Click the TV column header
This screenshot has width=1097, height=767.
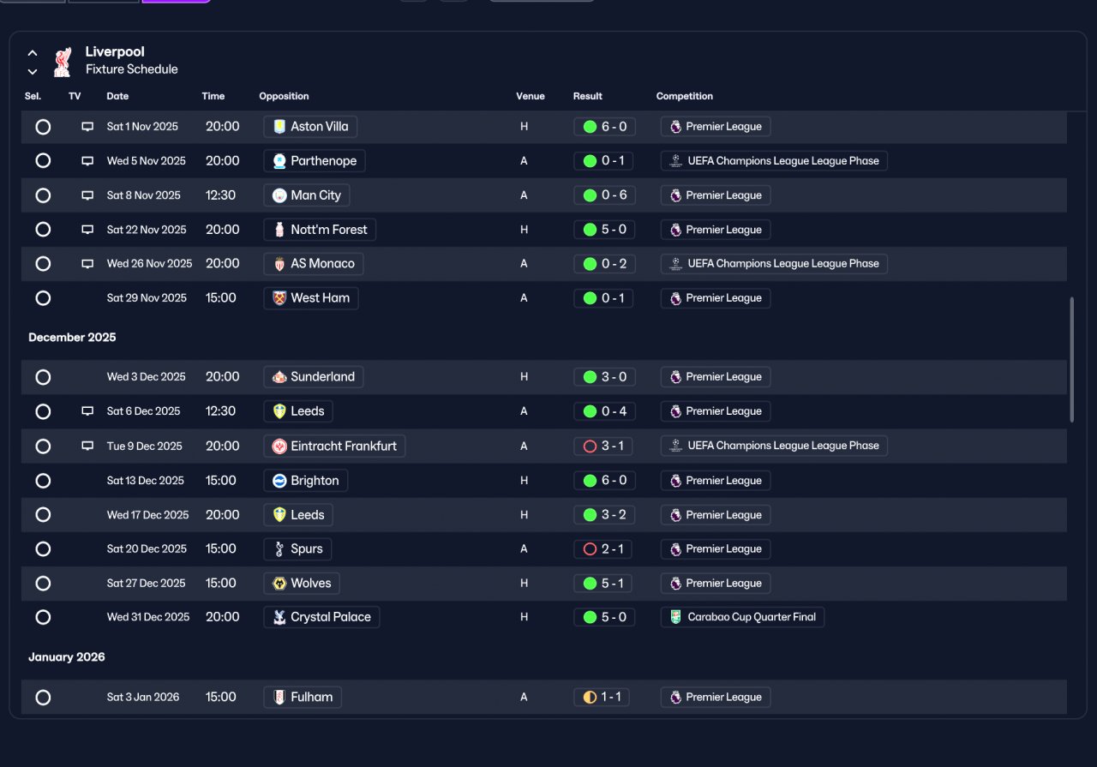pos(75,96)
